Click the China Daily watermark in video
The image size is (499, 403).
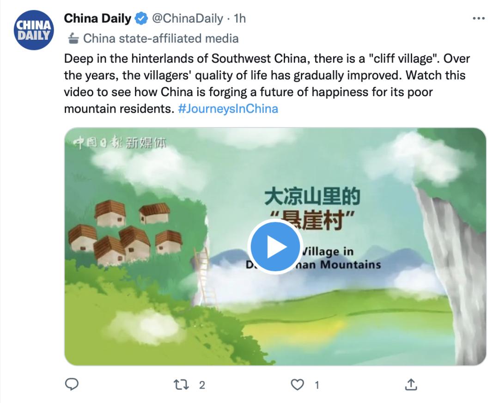pyautogui.click(x=120, y=143)
